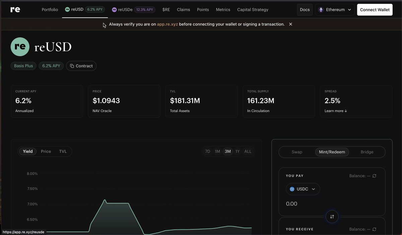Image resolution: width=402 pixels, height=235 pixels.
Task: Click the reUSD green icon in navigation
Action: point(67,10)
